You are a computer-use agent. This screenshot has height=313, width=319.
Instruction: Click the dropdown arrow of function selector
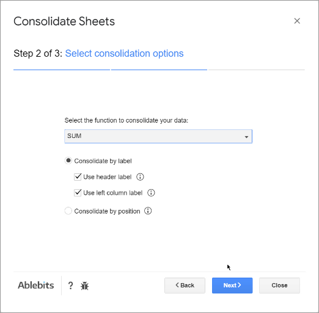point(246,137)
